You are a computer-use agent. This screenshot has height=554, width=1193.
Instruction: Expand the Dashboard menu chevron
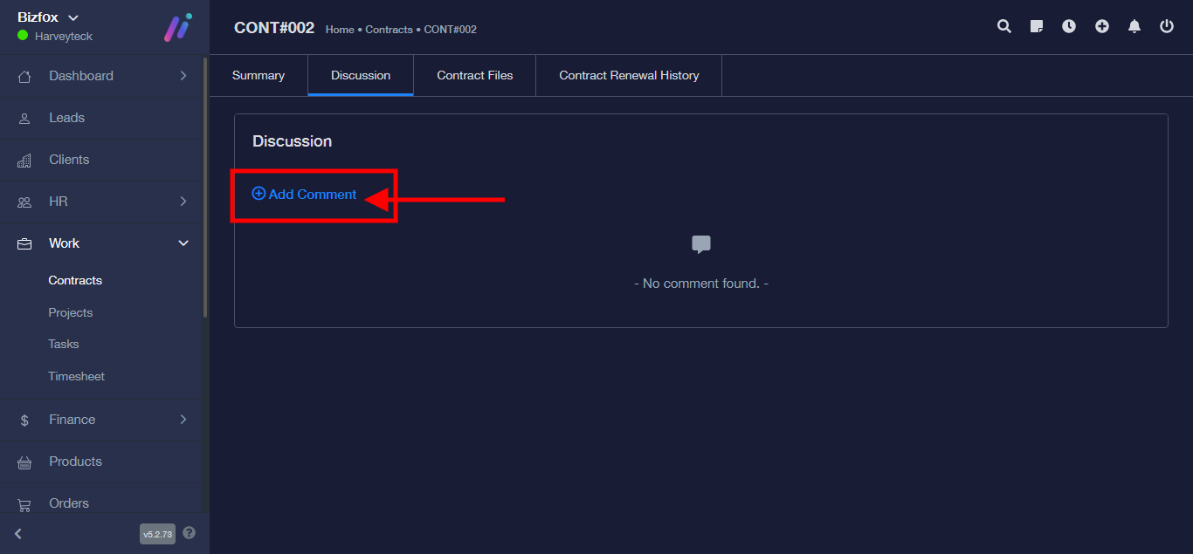click(183, 76)
